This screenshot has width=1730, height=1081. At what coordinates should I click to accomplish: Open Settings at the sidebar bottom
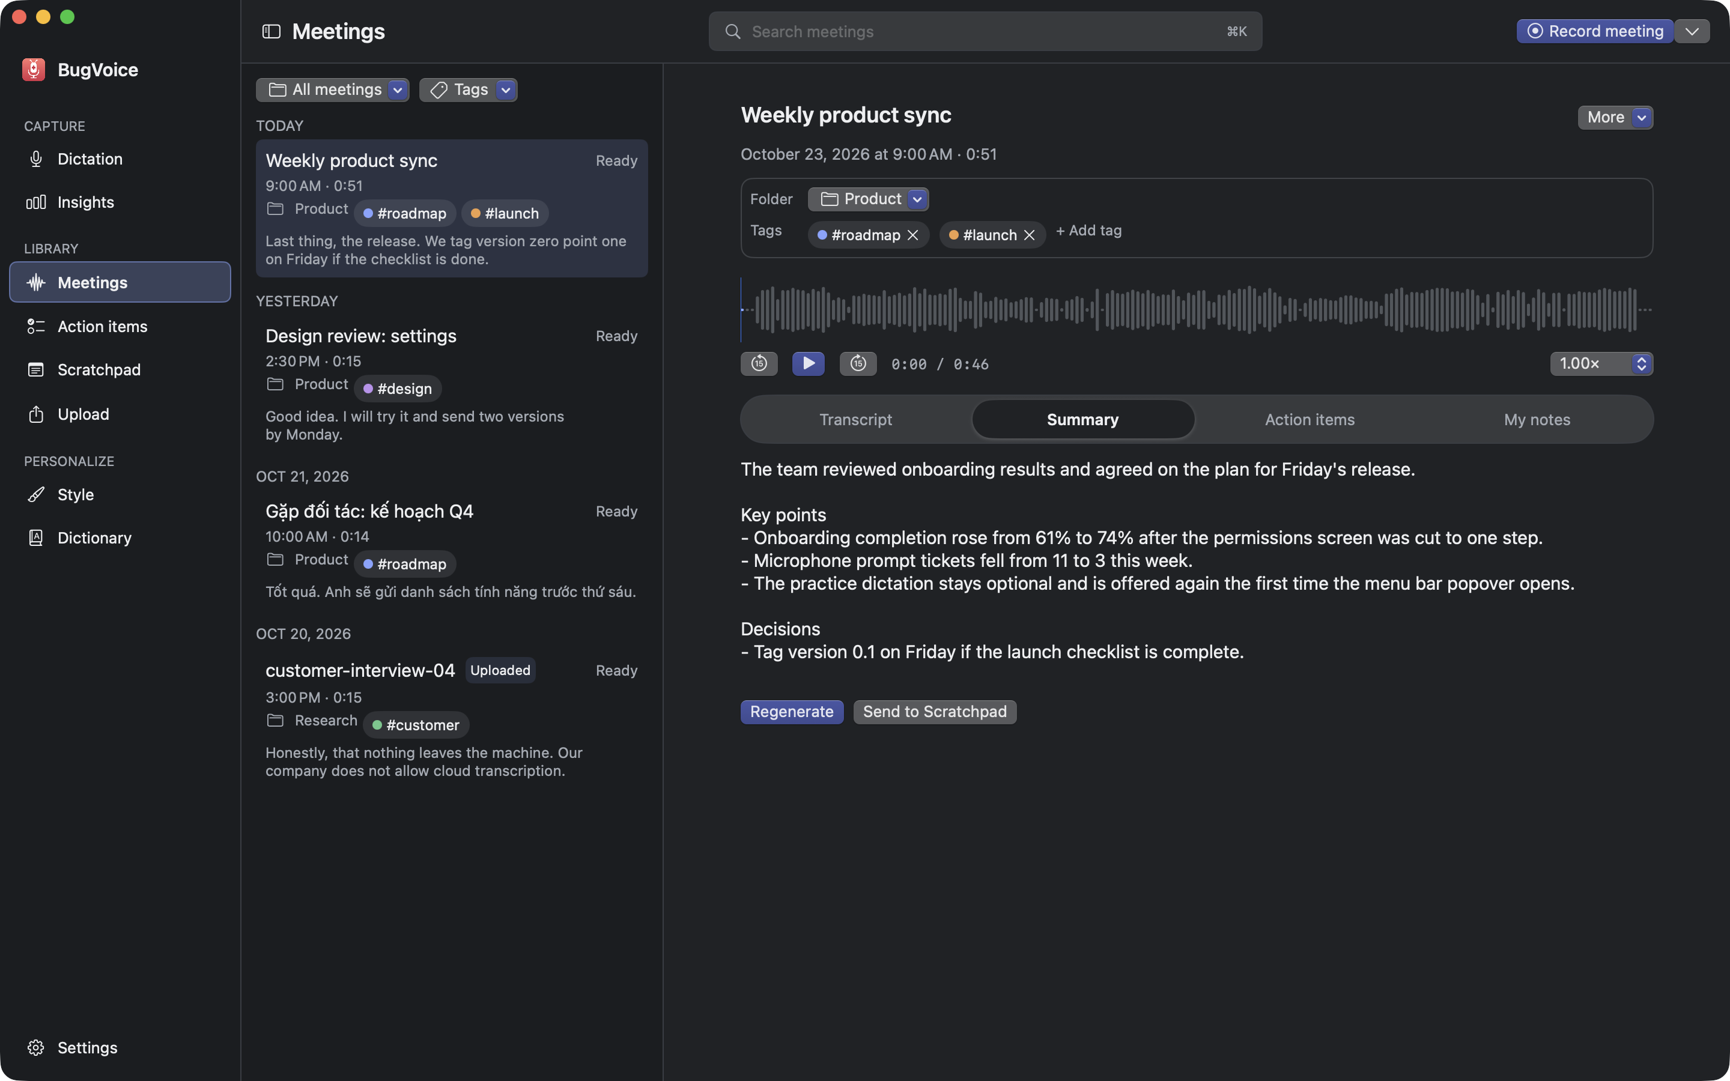(120, 1047)
